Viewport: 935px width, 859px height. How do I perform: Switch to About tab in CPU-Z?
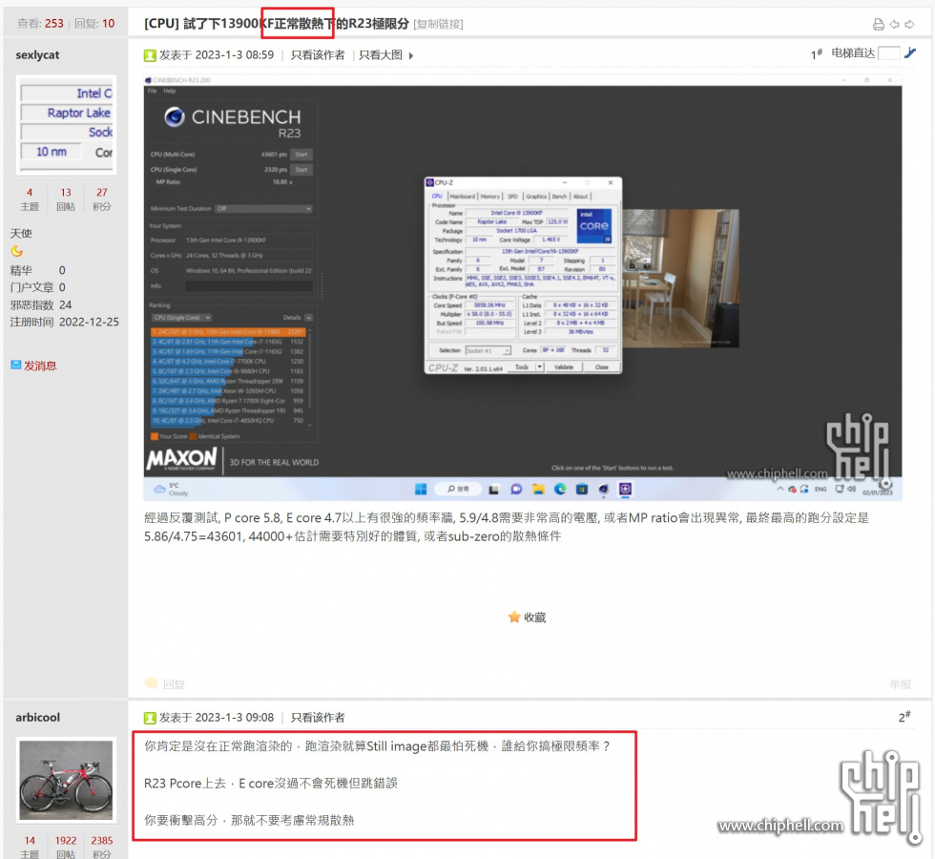coord(580,197)
